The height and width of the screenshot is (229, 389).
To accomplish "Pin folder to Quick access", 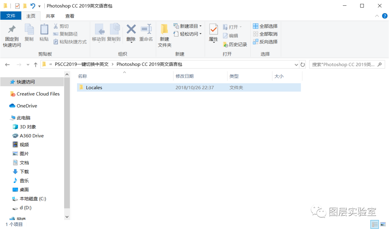I will pos(12,36).
